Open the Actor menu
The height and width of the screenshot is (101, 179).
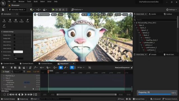pyautogui.click(x=49, y=1)
